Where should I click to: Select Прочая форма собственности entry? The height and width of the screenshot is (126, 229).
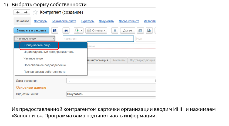[x=45, y=72]
